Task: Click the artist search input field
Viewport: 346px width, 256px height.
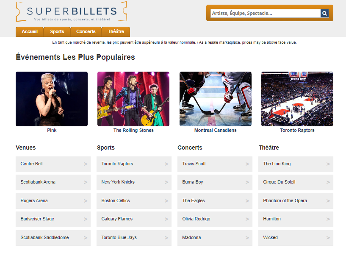Action: 266,14
